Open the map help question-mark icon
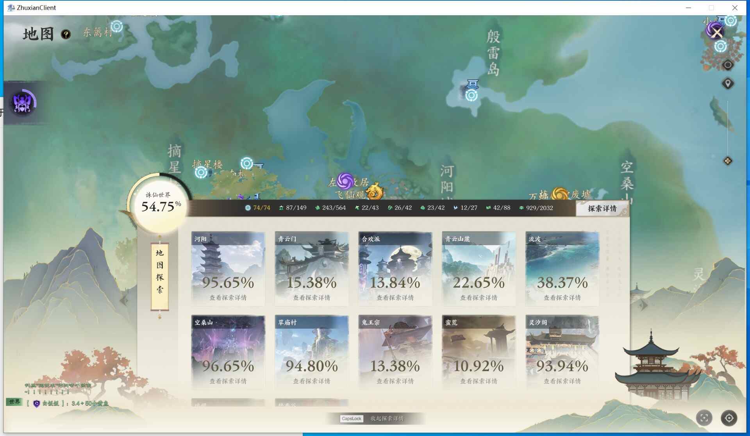Viewport: 750px width, 436px height. (x=66, y=34)
